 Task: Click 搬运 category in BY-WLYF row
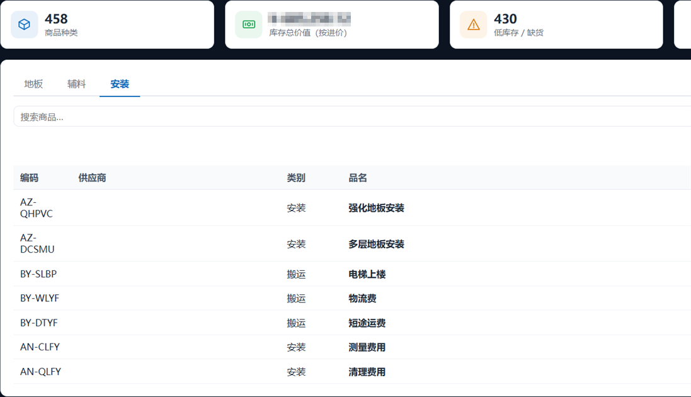(x=296, y=299)
